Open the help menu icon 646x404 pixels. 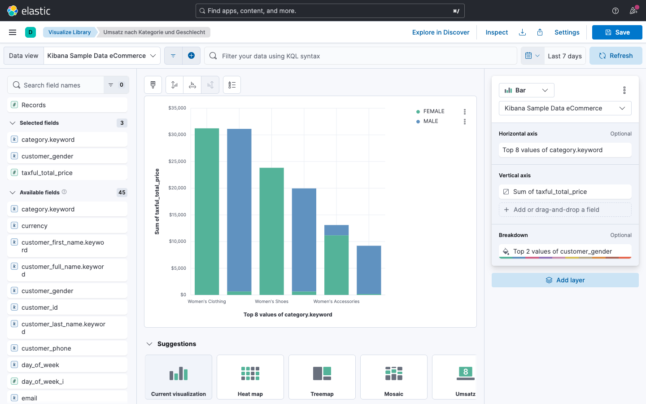point(615,11)
